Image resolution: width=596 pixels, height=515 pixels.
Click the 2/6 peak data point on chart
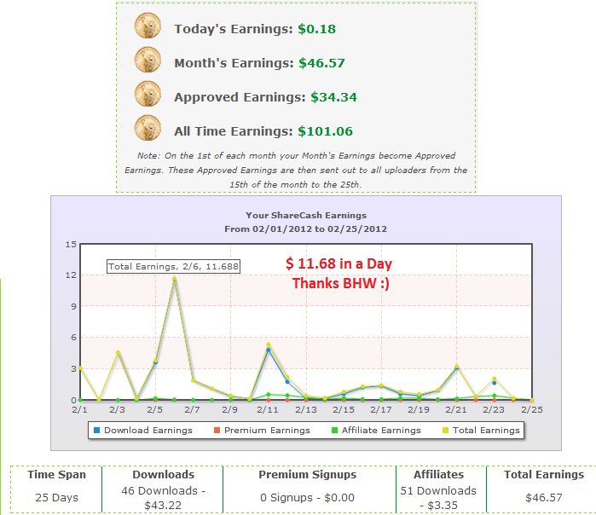[174, 279]
